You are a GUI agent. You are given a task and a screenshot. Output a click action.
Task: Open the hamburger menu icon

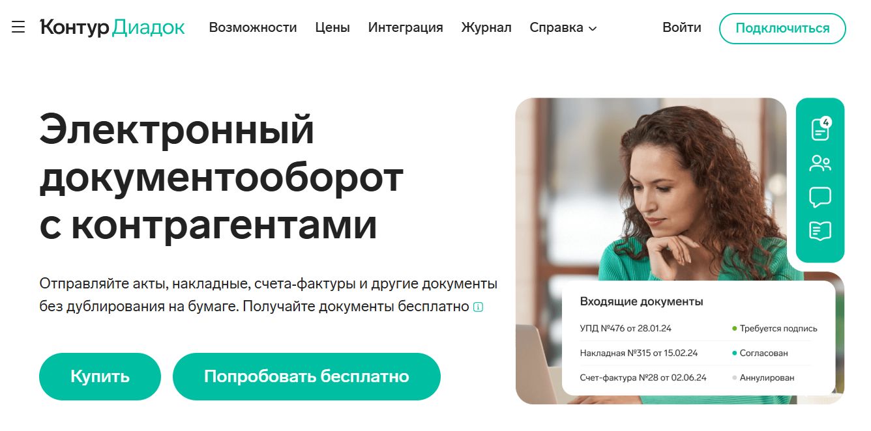point(18,27)
